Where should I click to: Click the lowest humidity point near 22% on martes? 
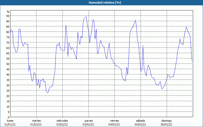[x=47, y=93]
